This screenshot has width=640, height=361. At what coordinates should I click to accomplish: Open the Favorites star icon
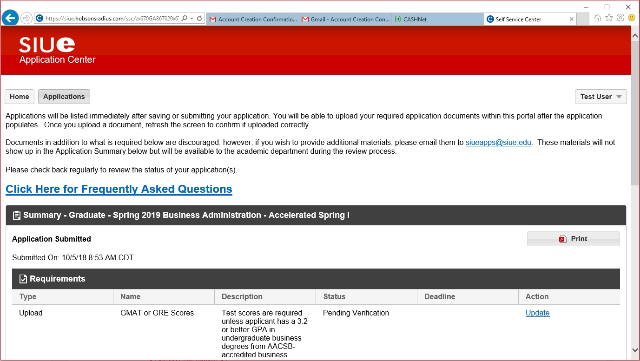609,18
